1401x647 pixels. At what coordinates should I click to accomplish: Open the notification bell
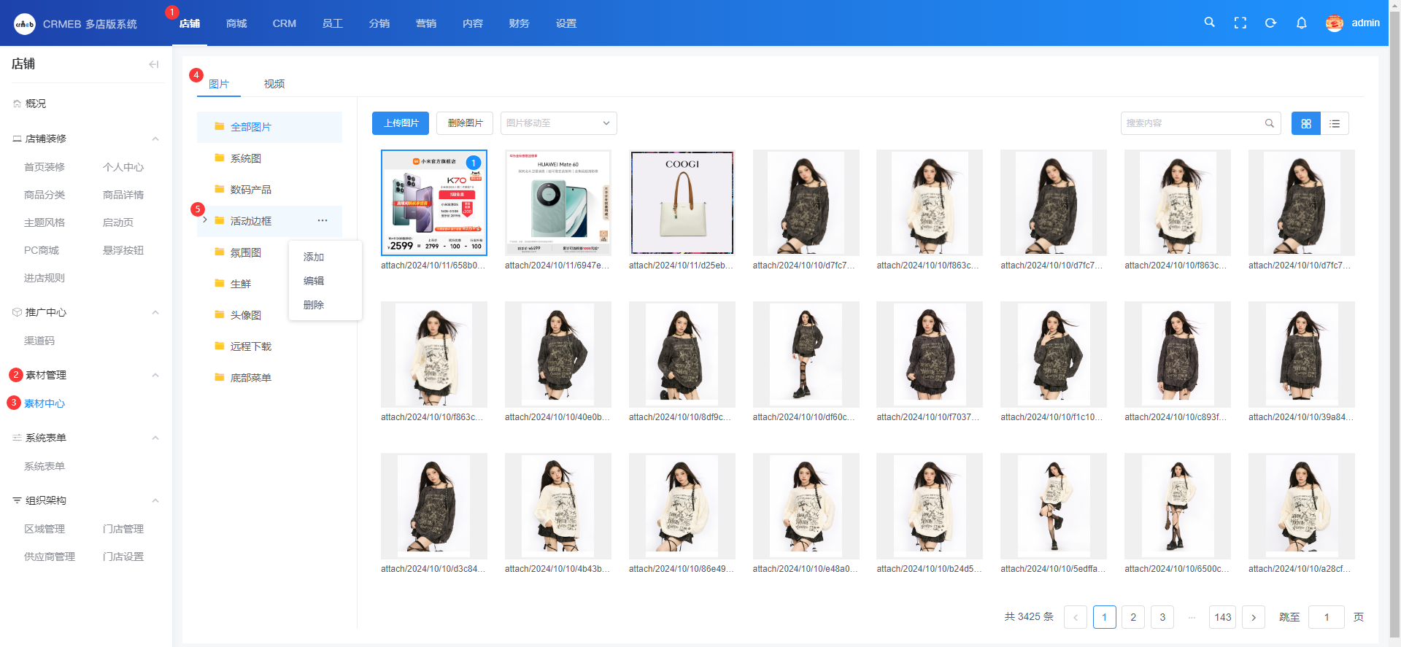1301,23
